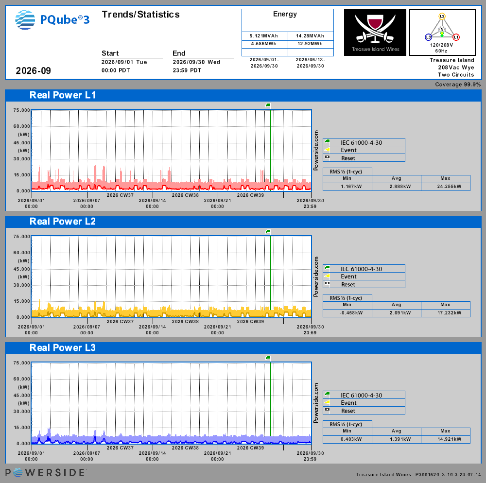Click the L2 node in wiring diagram
This screenshot has height=483, width=486.
click(x=442, y=16)
